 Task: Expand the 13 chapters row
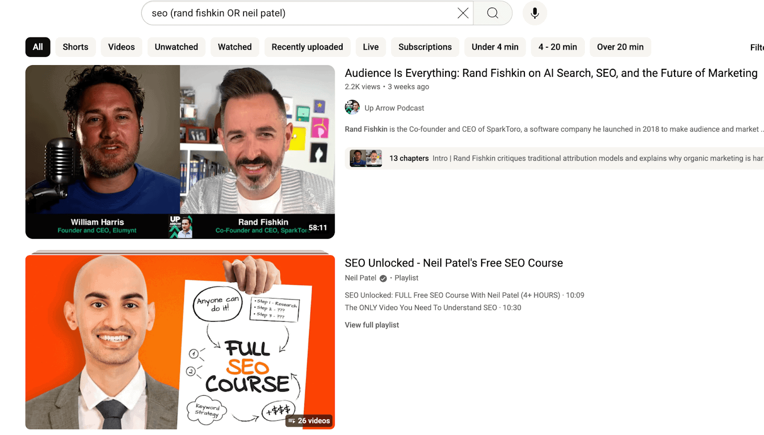pos(554,158)
